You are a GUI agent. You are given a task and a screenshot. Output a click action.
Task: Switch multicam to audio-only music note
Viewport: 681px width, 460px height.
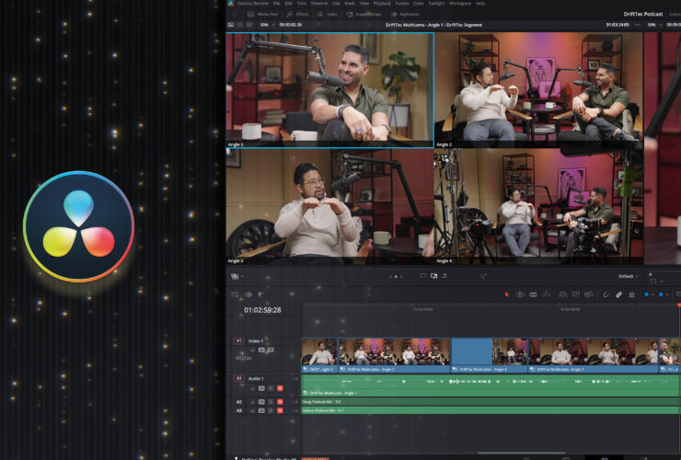444,276
